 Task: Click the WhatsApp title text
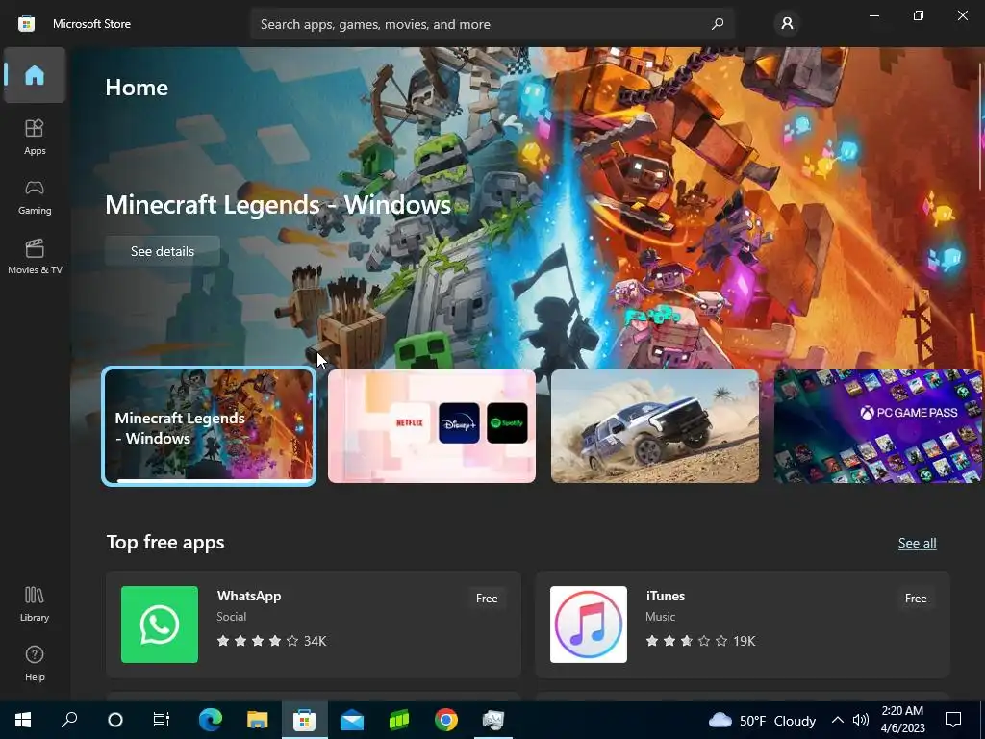click(249, 596)
